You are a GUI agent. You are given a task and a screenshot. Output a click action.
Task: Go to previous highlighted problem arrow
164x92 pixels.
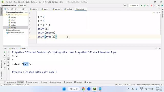(157, 13)
